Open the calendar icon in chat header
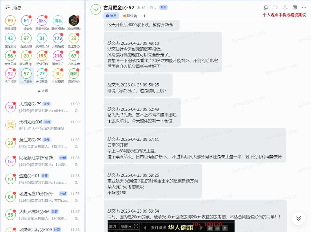Screen dimensions: 311x232 pyautogui.click(x=295, y=8)
